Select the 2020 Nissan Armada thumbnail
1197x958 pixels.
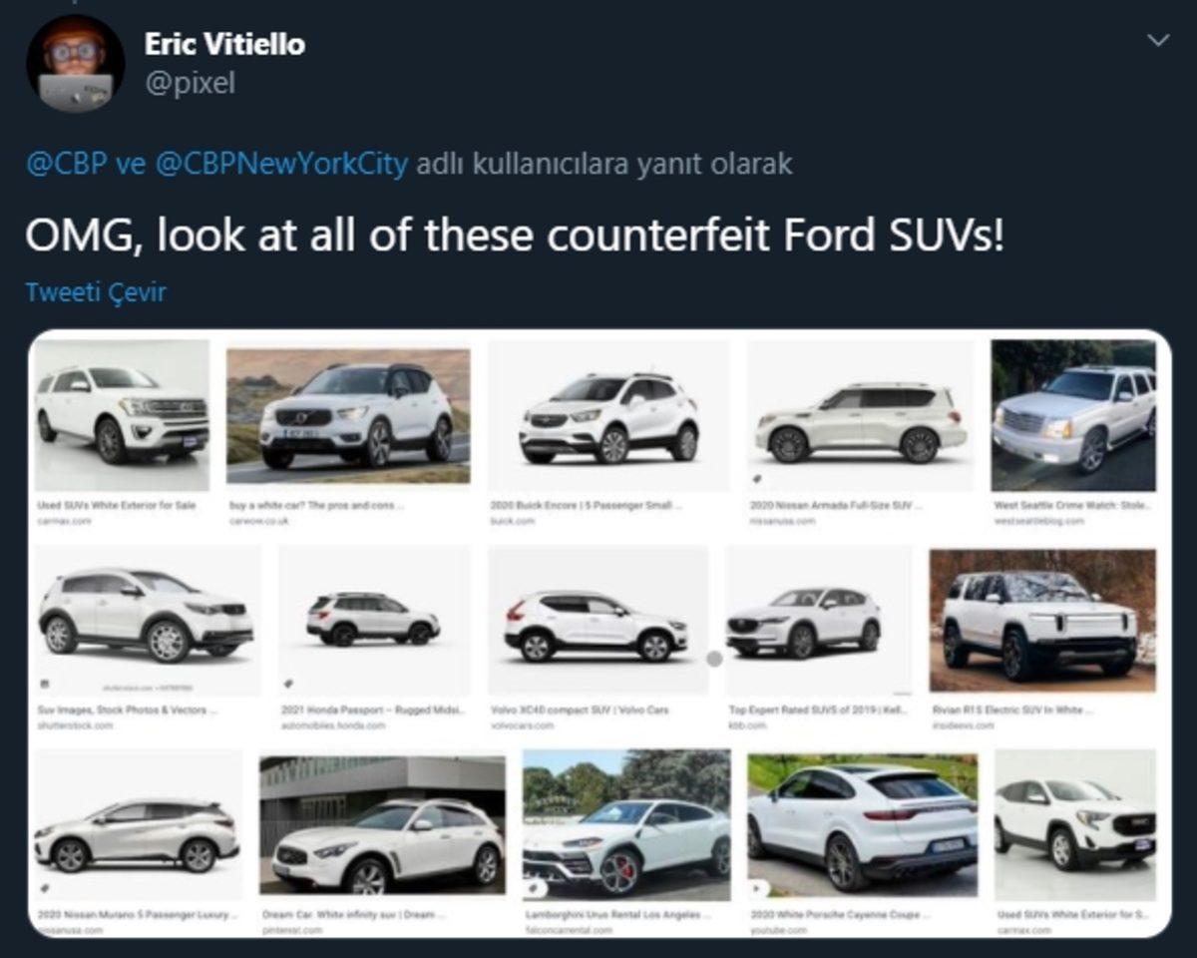coord(860,416)
